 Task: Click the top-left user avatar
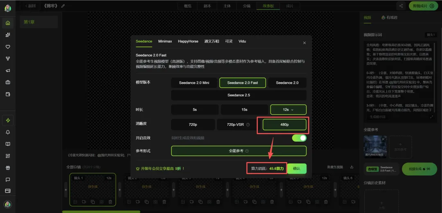click(x=8, y=8)
